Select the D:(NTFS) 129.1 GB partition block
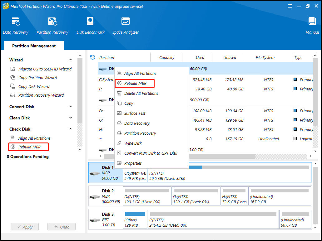This screenshot has width=322, height=241. (147, 196)
